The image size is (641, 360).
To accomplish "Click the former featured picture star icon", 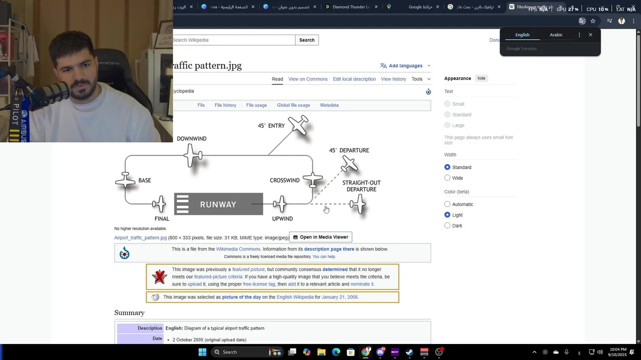I will click(159, 276).
